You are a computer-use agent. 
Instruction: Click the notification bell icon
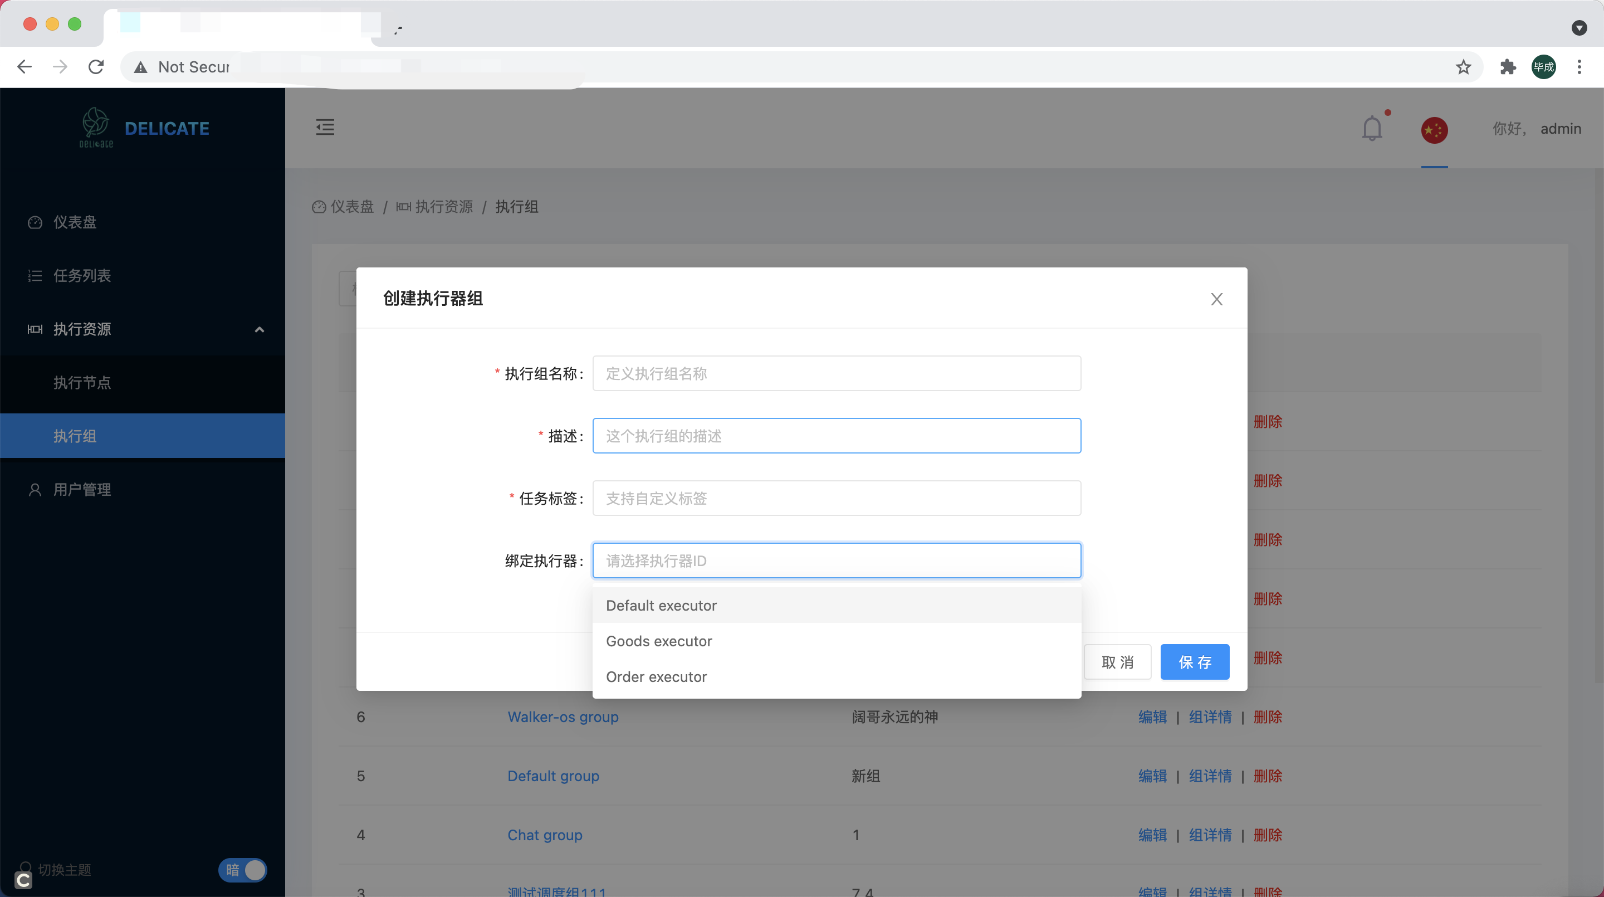[1372, 129]
